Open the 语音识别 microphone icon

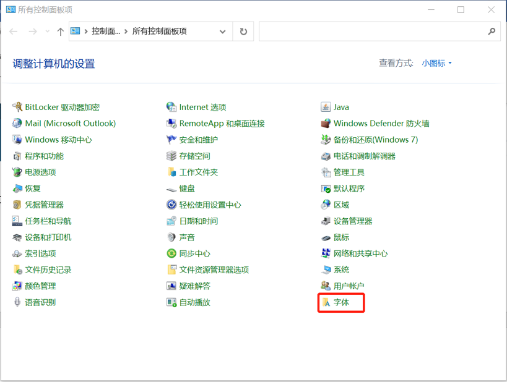(x=17, y=302)
